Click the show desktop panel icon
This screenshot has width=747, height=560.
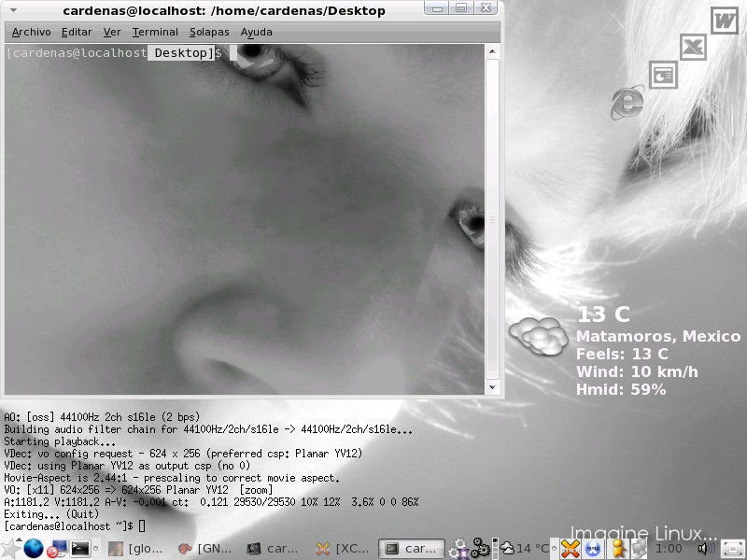732,549
